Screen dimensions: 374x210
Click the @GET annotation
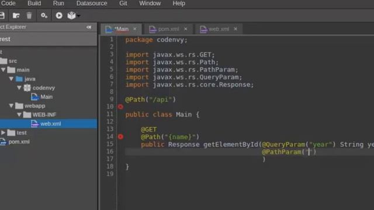coord(148,129)
